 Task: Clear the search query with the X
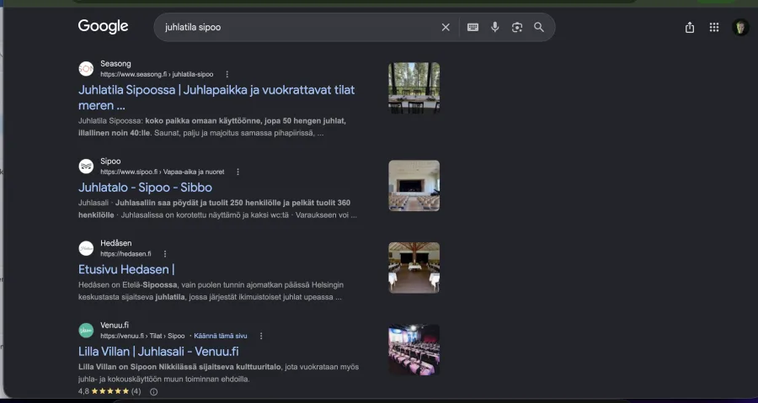coord(446,28)
